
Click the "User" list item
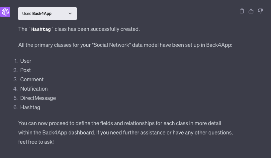(x=26, y=61)
